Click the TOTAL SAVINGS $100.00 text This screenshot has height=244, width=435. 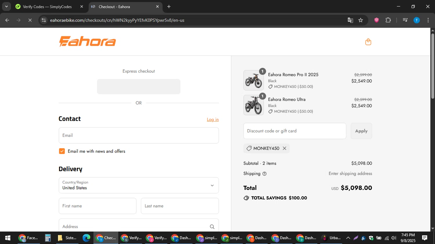coord(279,198)
